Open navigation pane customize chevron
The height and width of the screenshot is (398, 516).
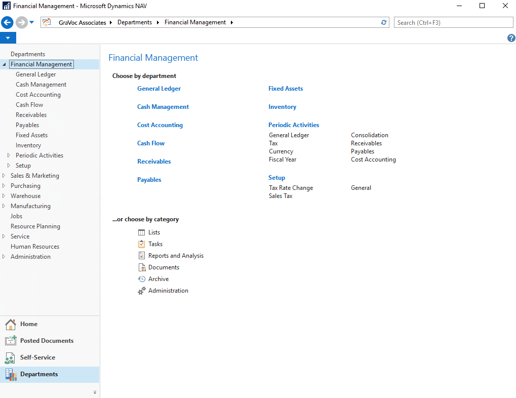pyautogui.click(x=95, y=392)
